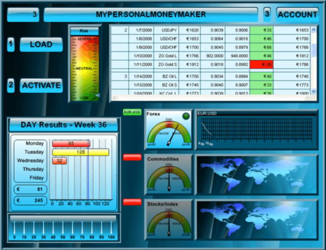Click the 1/8/2008 date cell
Screen dimensions: 326x250
[141, 39]
